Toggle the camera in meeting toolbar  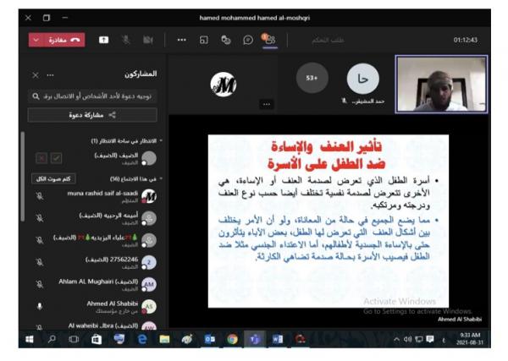pyautogui.click(x=147, y=40)
